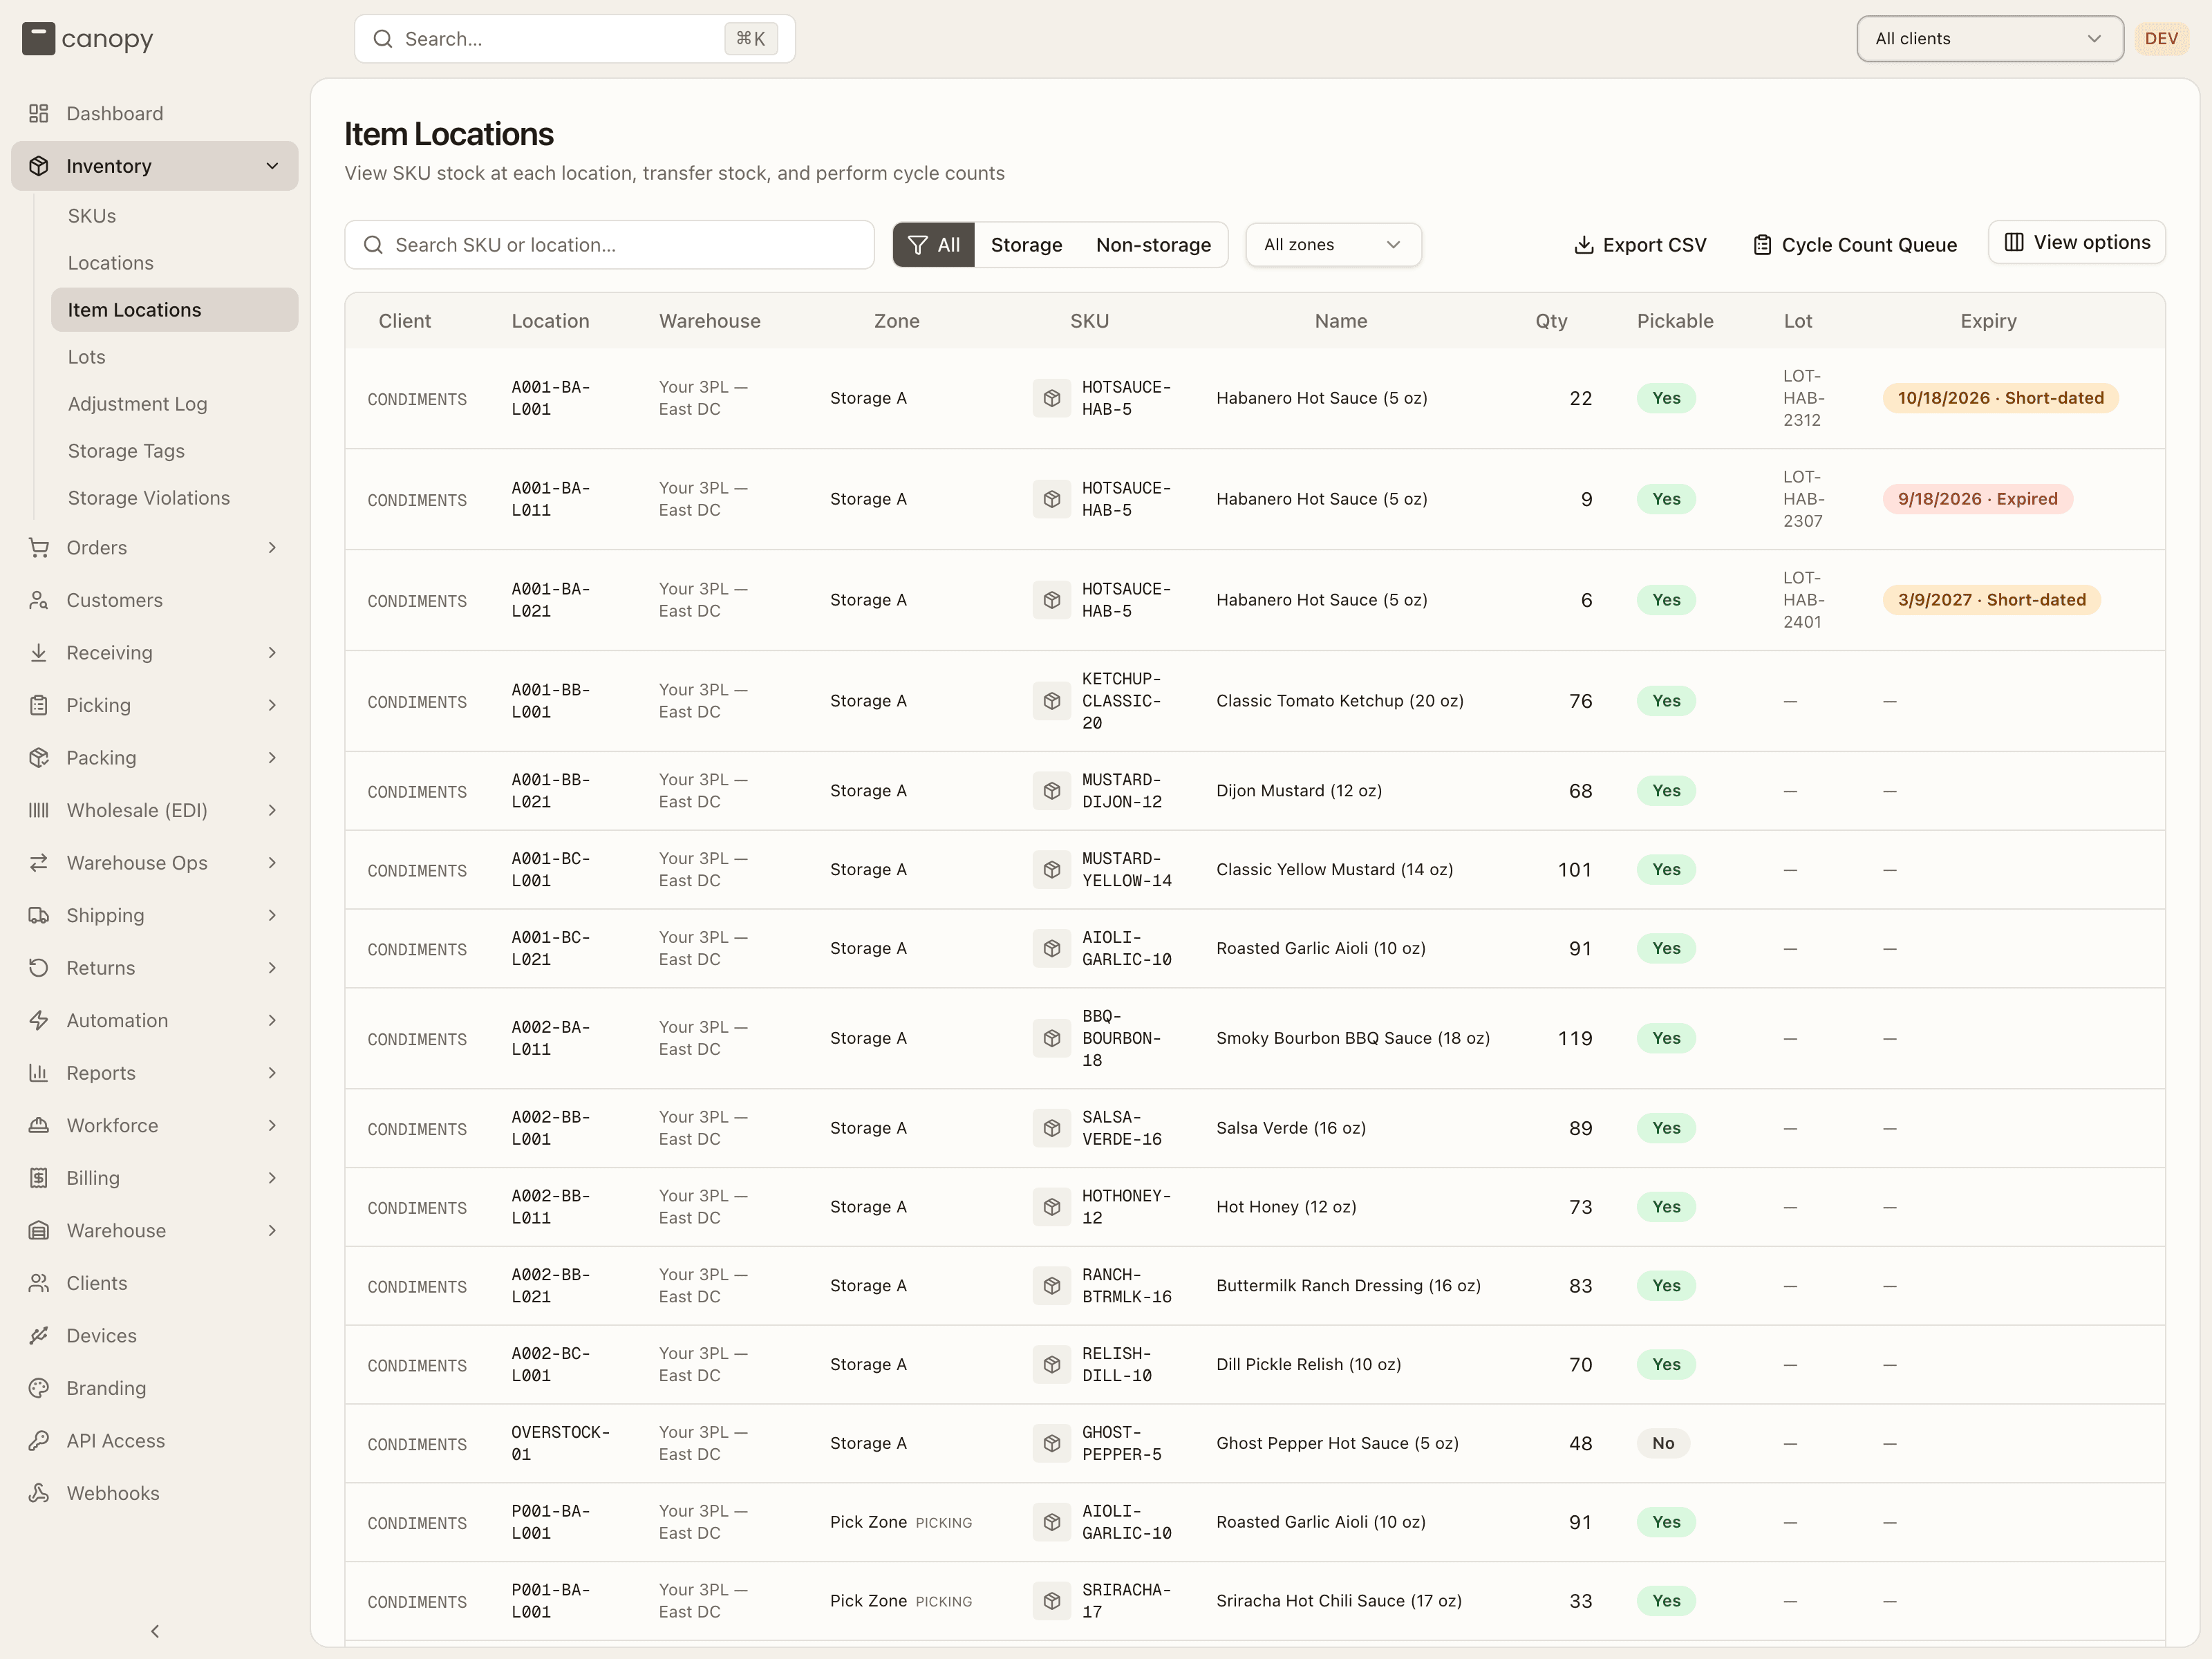Open the Lots page
The height and width of the screenshot is (1659, 2212).
pos(174,357)
